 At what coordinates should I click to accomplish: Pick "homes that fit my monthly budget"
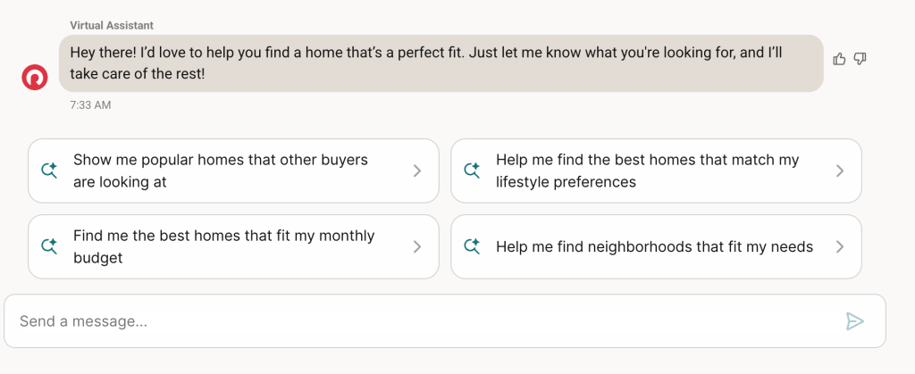pos(223,246)
